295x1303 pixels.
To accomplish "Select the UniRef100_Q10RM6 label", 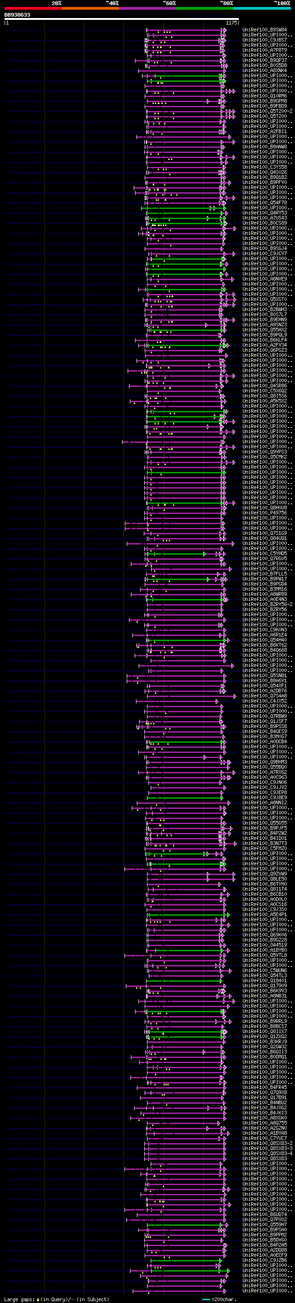I will pyautogui.click(x=265, y=96).
